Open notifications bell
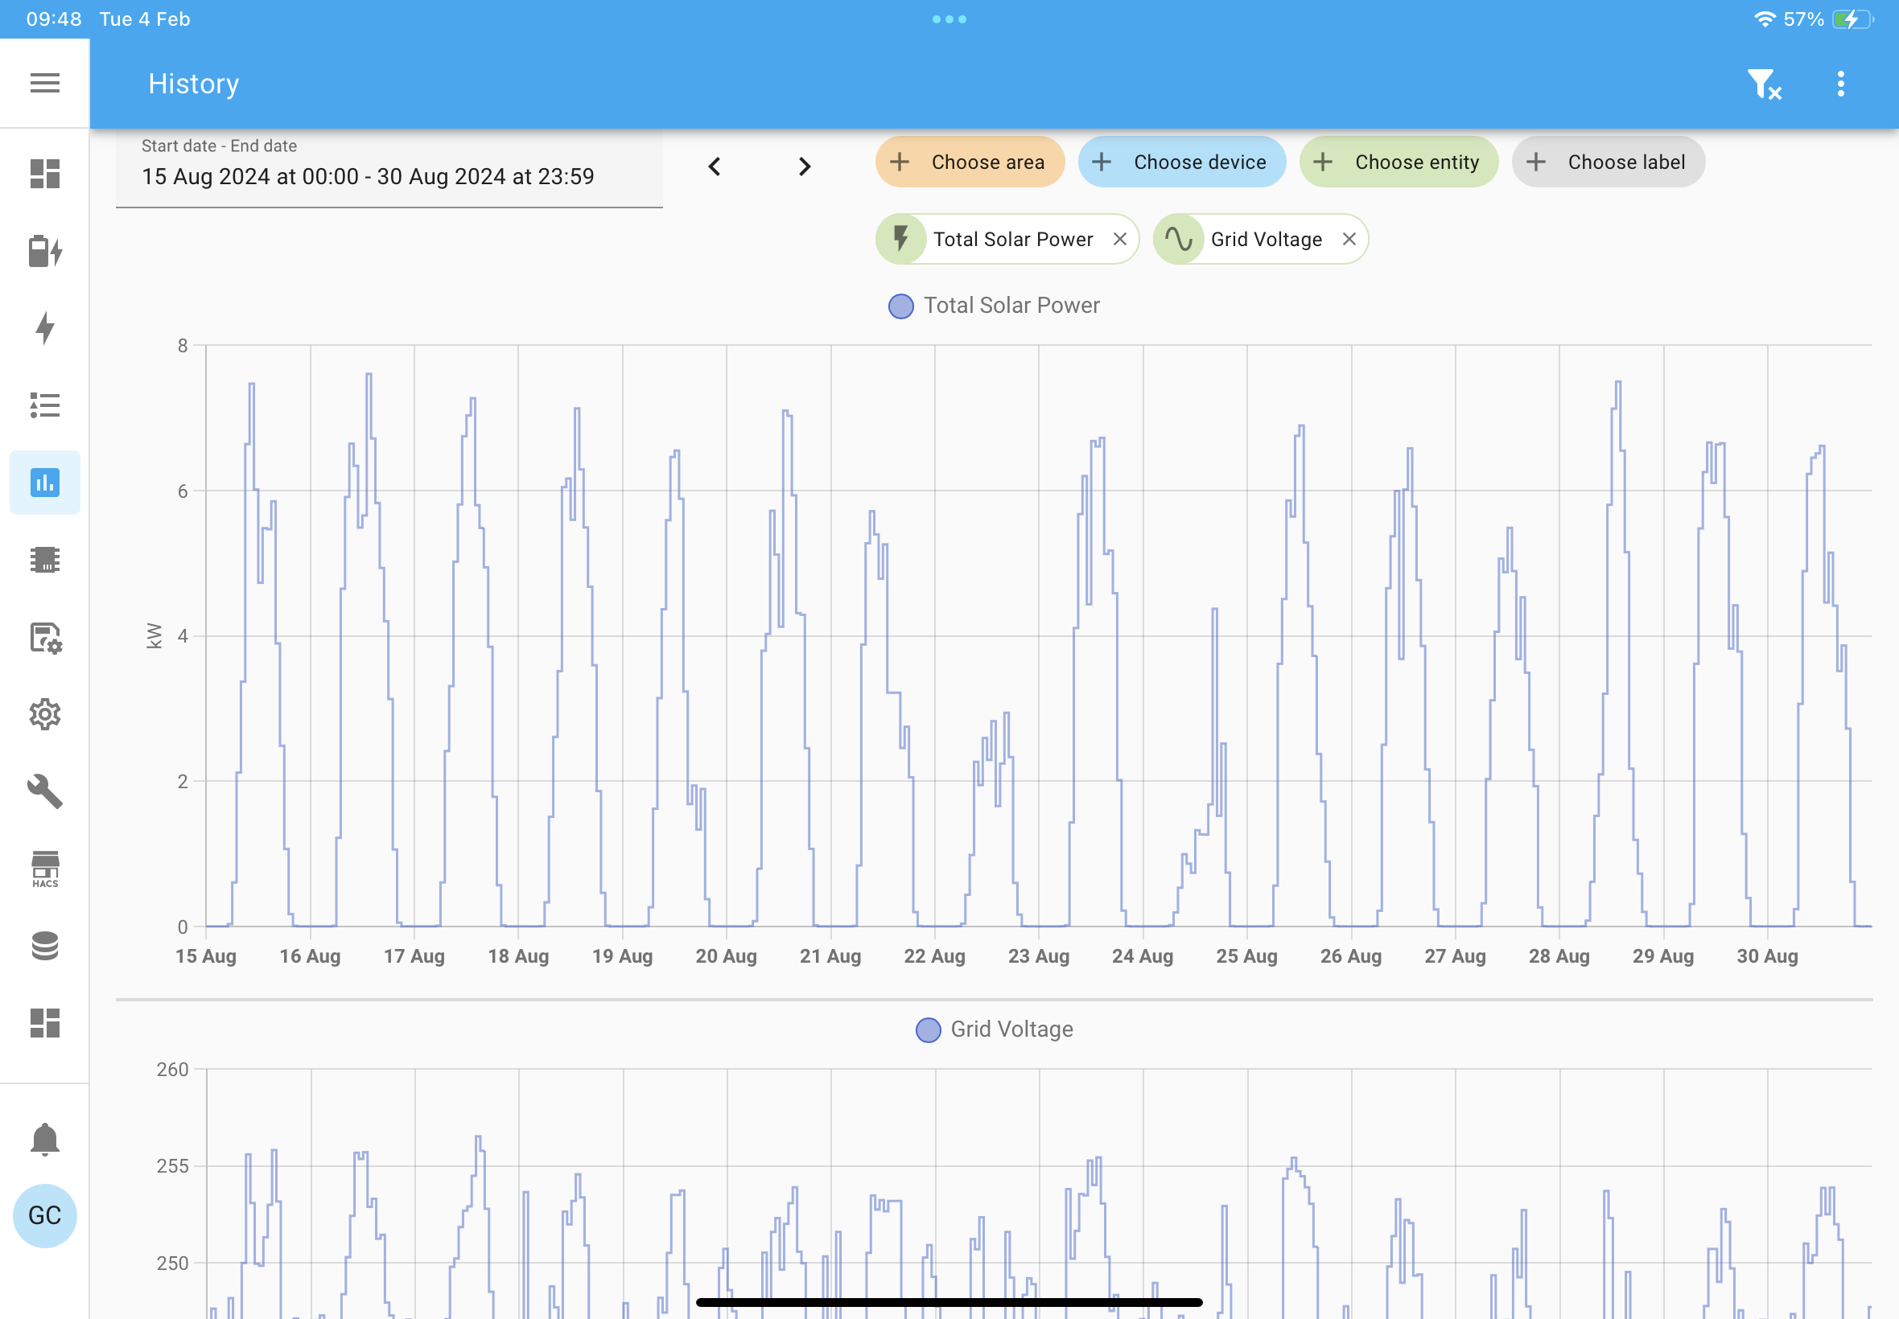 point(44,1139)
